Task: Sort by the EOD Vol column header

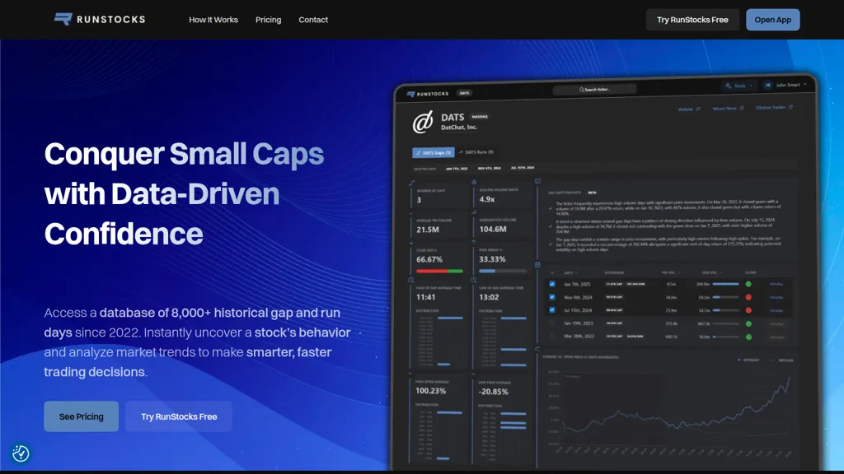Action: point(711,272)
